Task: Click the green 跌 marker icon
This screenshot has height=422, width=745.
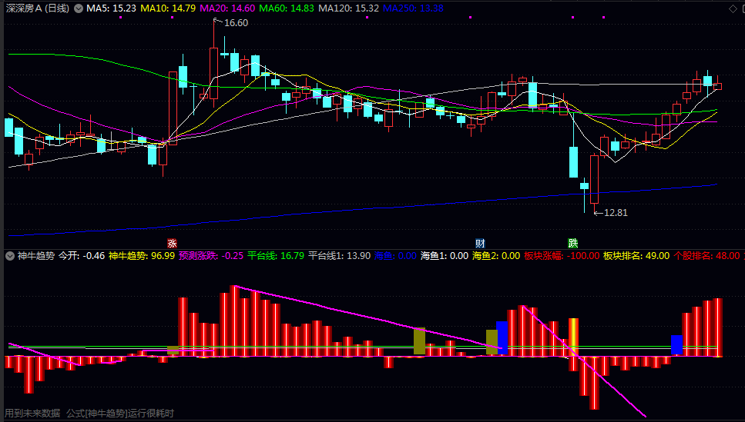Action: pos(573,243)
